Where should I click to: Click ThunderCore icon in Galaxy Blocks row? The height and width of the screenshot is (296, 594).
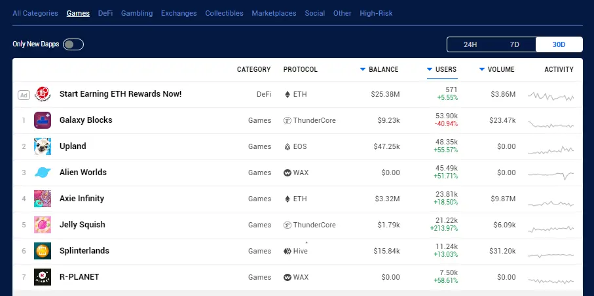click(x=287, y=121)
